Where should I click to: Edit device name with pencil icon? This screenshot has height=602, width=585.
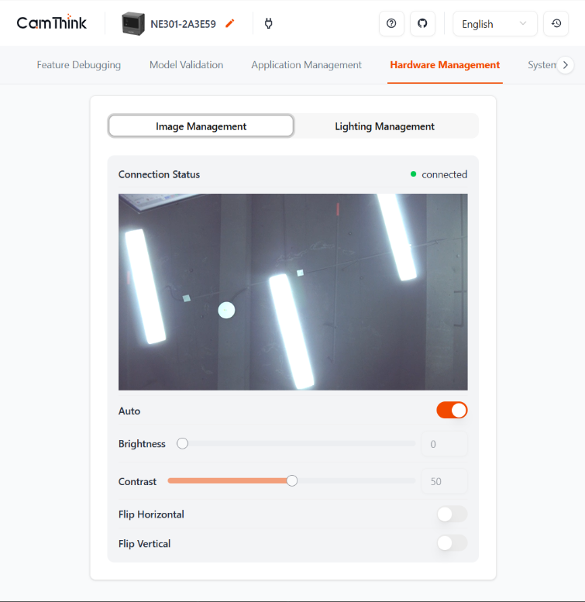[229, 23]
